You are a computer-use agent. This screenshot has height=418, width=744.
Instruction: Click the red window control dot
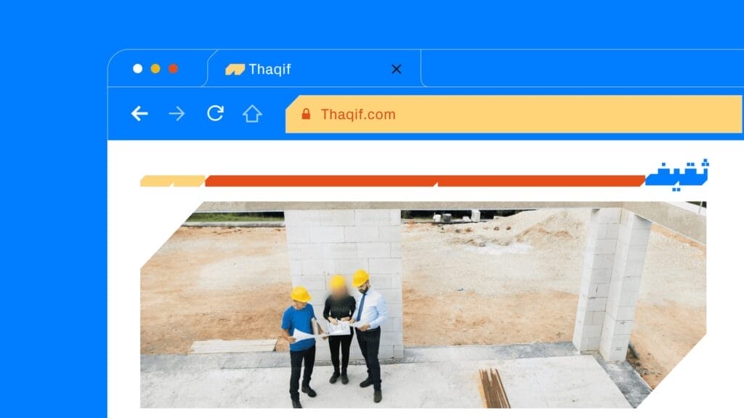point(173,69)
